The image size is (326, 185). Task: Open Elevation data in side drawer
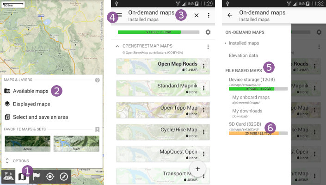243,55
